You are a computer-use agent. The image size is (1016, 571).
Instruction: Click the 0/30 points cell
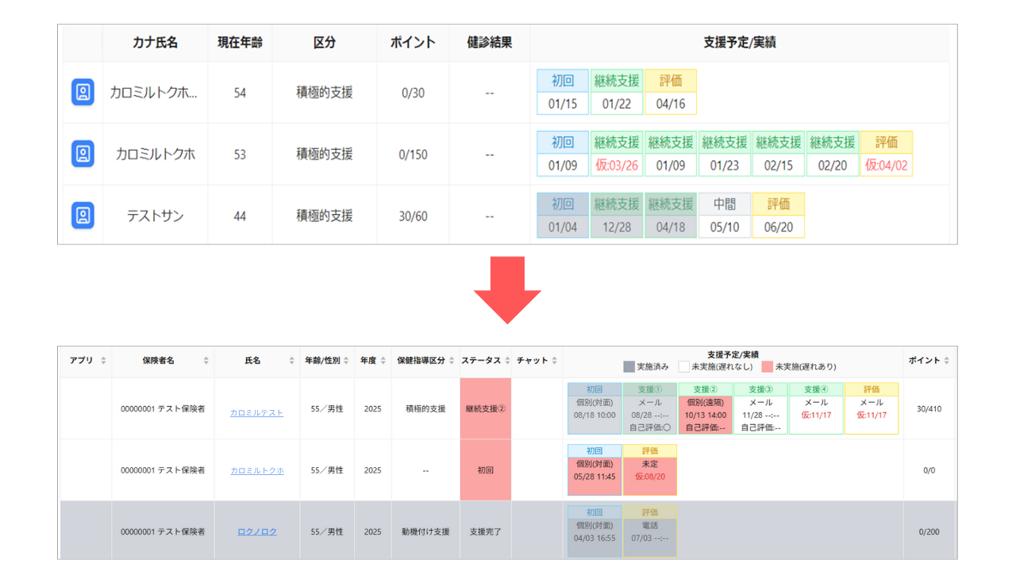click(413, 92)
